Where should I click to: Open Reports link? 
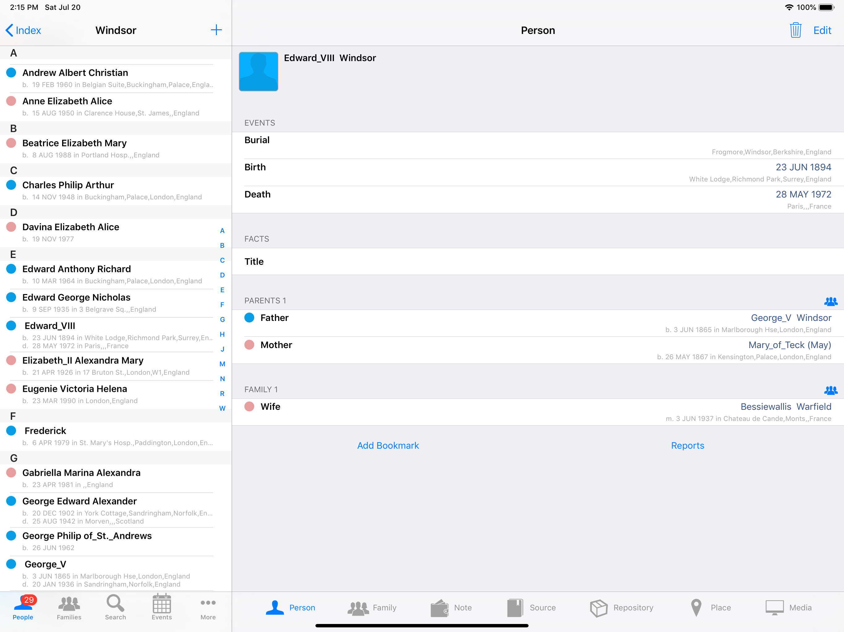688,446
